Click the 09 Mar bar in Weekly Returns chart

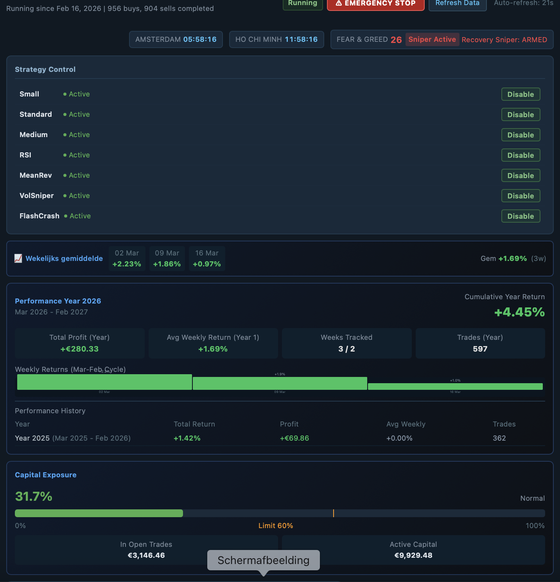(x=280, y=383)
